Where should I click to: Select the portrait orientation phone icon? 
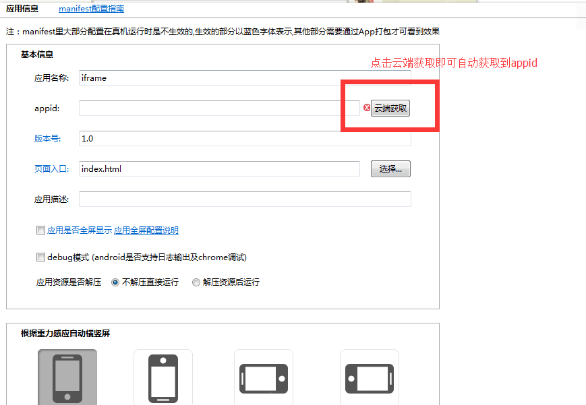point(67,378)
